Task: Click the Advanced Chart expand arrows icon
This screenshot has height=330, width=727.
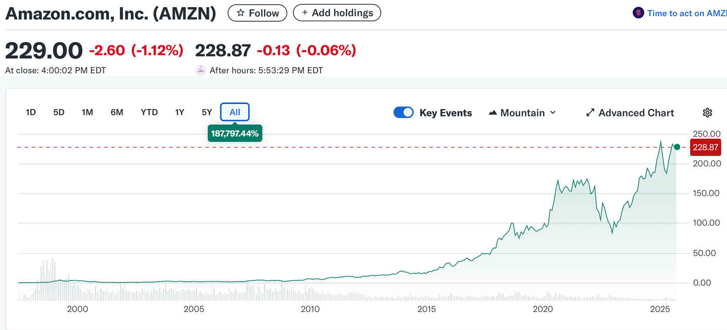Action: click(x=590, y=113)
